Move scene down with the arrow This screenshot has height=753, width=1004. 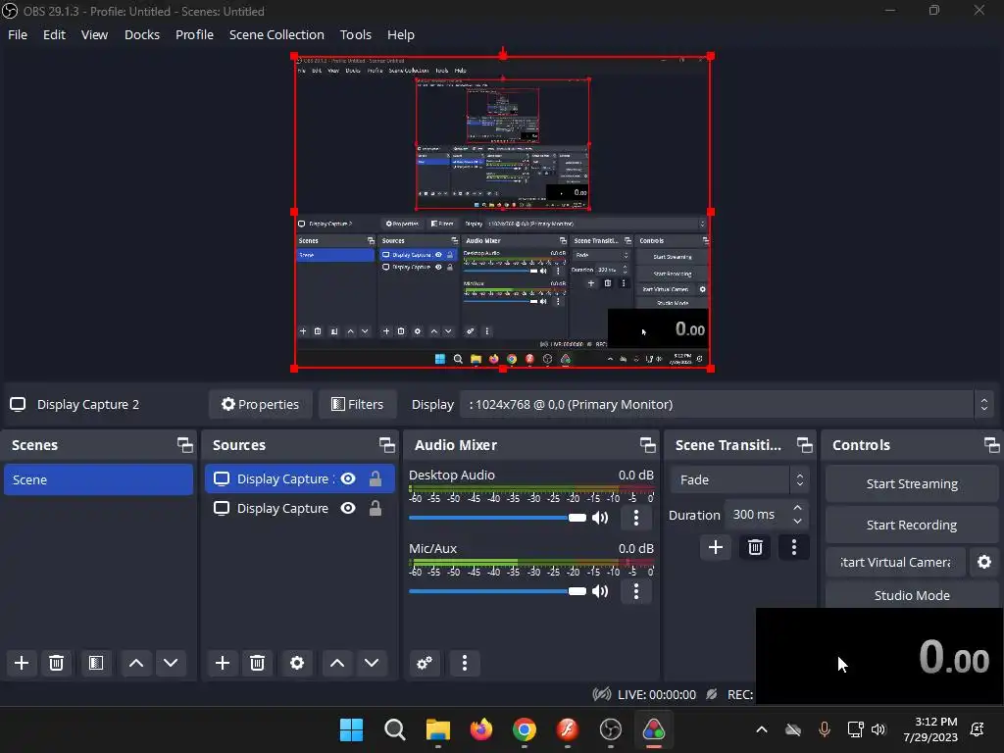point(171,663)
